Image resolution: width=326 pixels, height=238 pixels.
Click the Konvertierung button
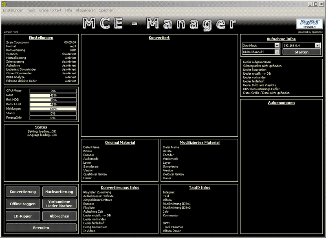[23, 191]
